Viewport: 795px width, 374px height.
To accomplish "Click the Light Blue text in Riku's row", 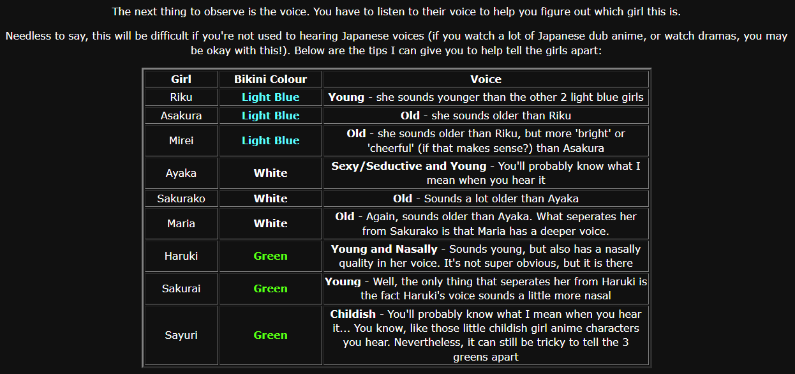I will pos(271,97).
